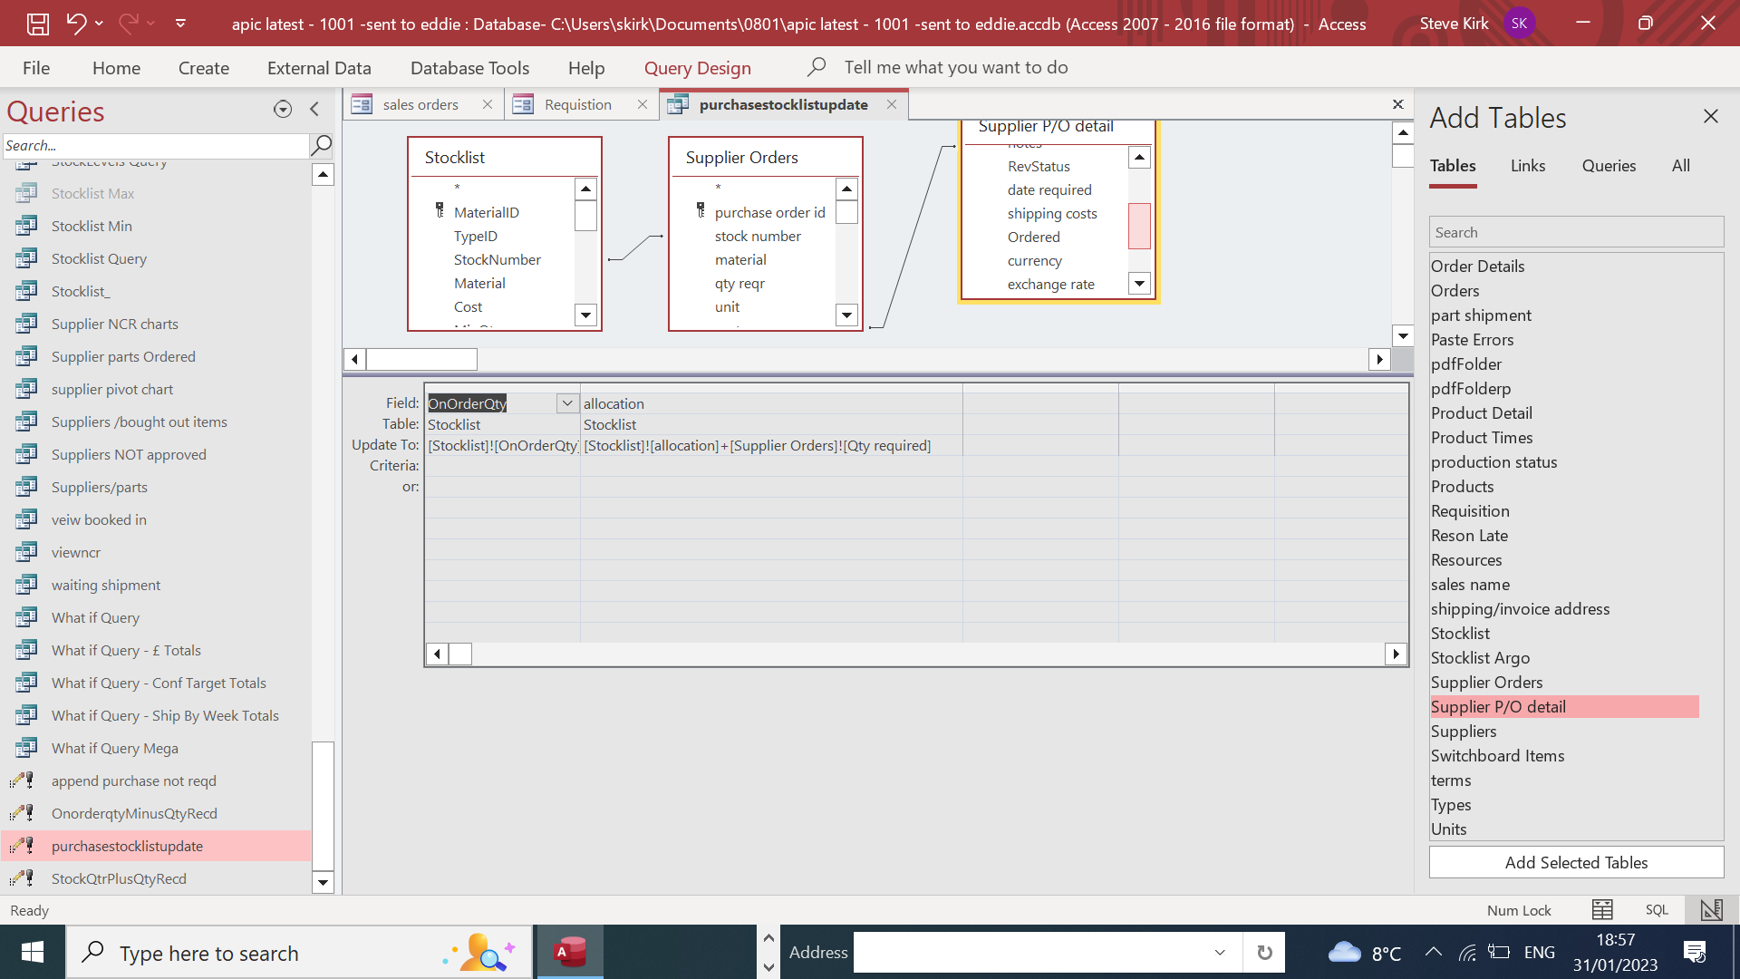
Task: Click the magnifier icon in Queries search
Action: pyautogui.click(x=321, y=145)
